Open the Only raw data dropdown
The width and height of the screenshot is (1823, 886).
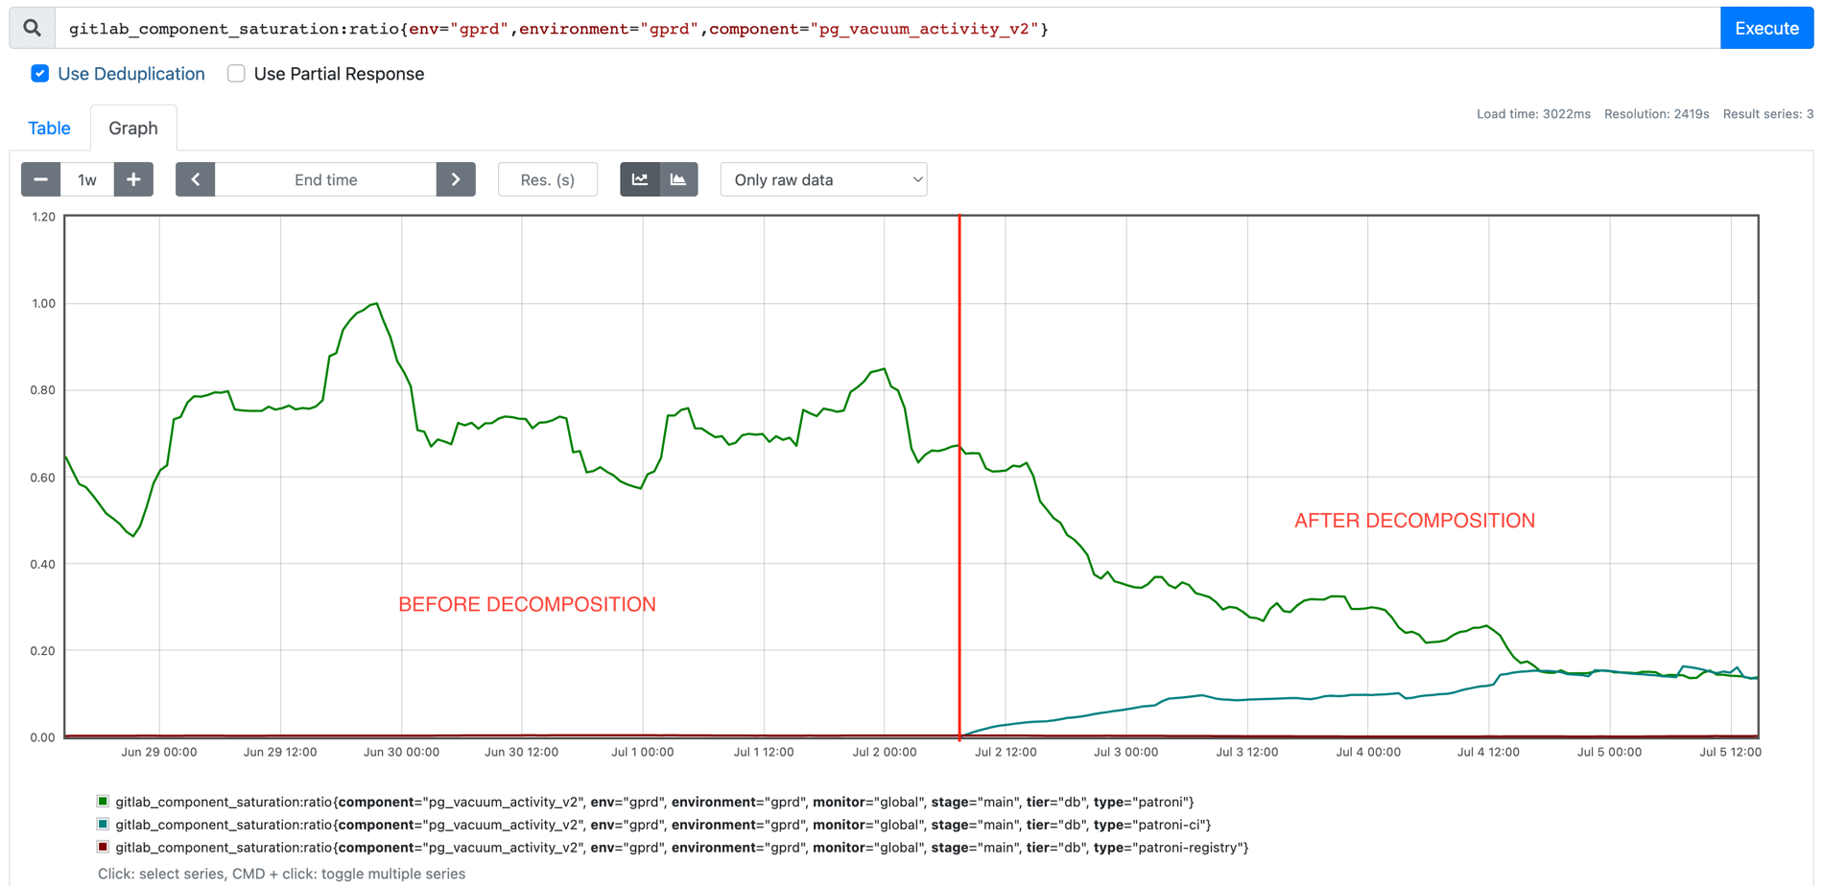[823, 179]
